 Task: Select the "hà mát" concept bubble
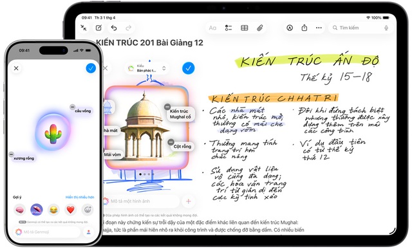(111, 130)
